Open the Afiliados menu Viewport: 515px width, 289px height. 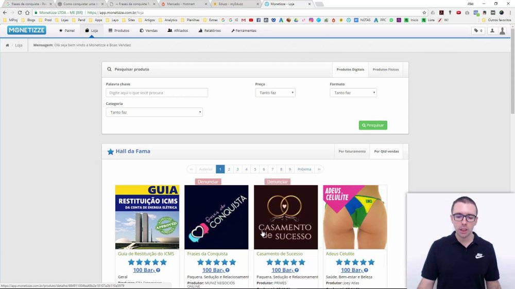coord(178,30)
